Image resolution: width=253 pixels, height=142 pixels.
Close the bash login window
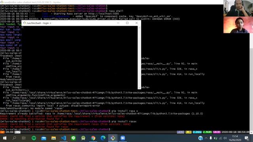(136, 23)
